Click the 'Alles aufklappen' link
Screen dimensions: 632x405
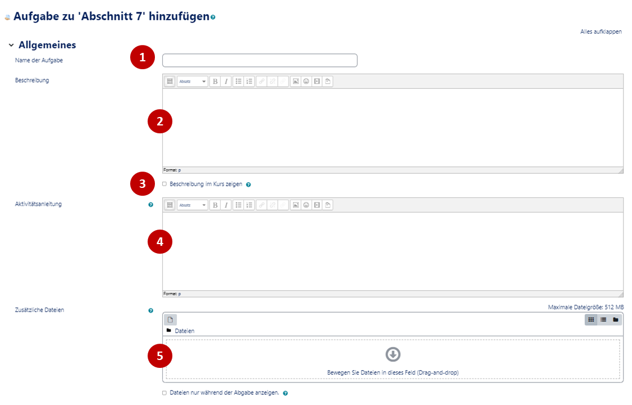pos(600,31)
